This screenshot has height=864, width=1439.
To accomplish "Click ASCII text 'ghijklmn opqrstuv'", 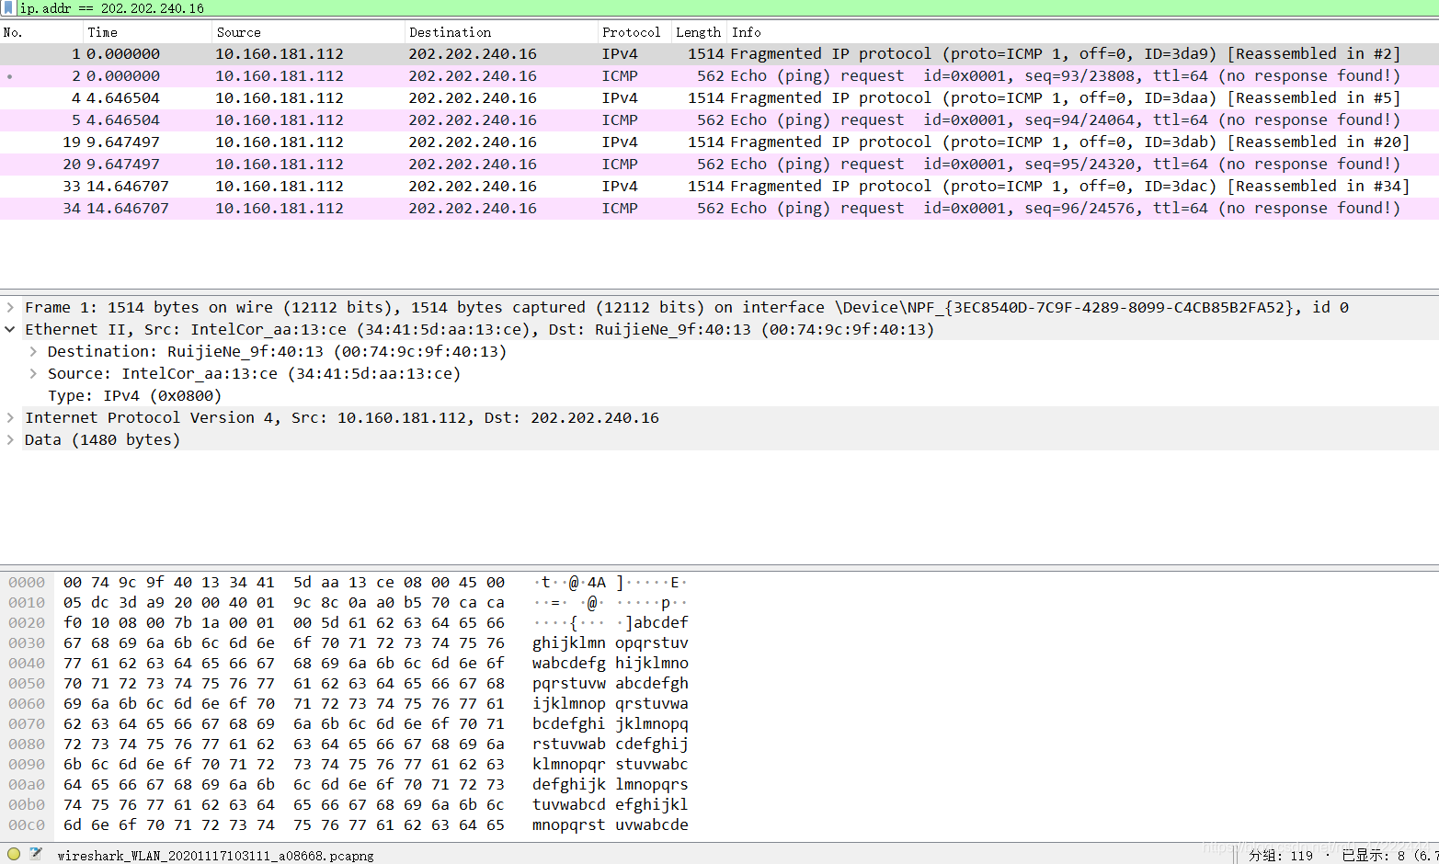I will point(611,642).
